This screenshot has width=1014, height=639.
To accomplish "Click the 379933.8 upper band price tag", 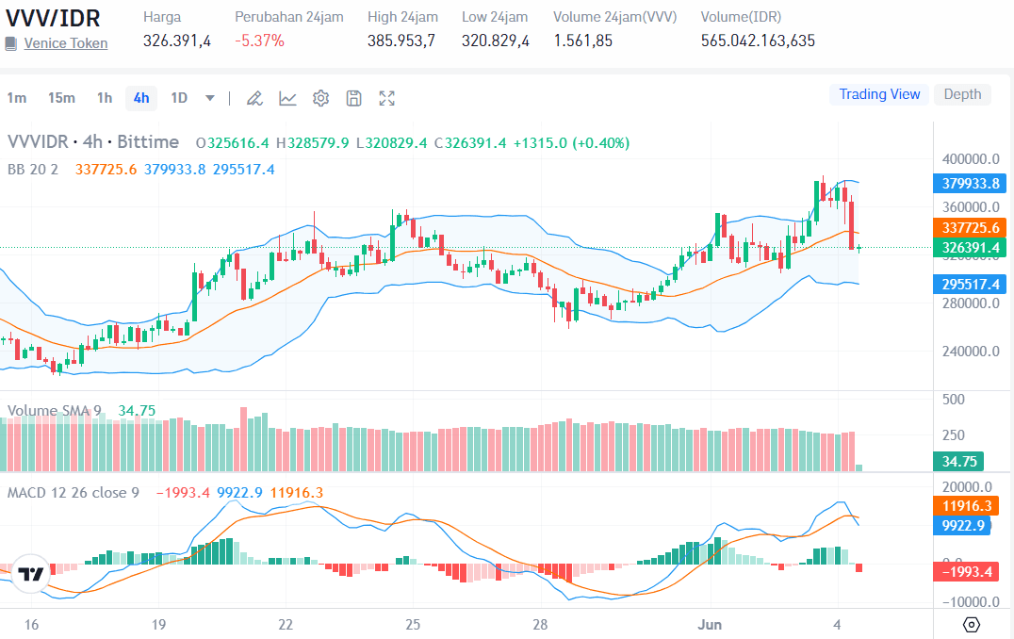I will [x=970, y=184].
